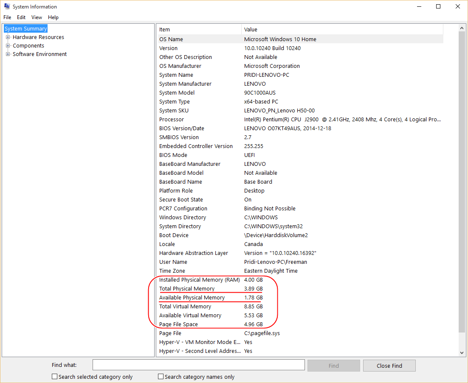Select the System Model row
Image resolution: width=468 pixels, height=383 pixels.
pyautogui.click(x=301, y=93)
